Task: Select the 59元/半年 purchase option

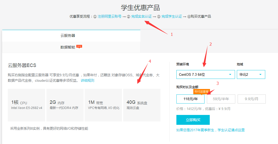Action: (221, 99)
